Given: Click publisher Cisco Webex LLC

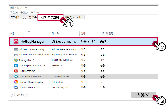Looking at the screenshot, I should (x=61, y=77).
